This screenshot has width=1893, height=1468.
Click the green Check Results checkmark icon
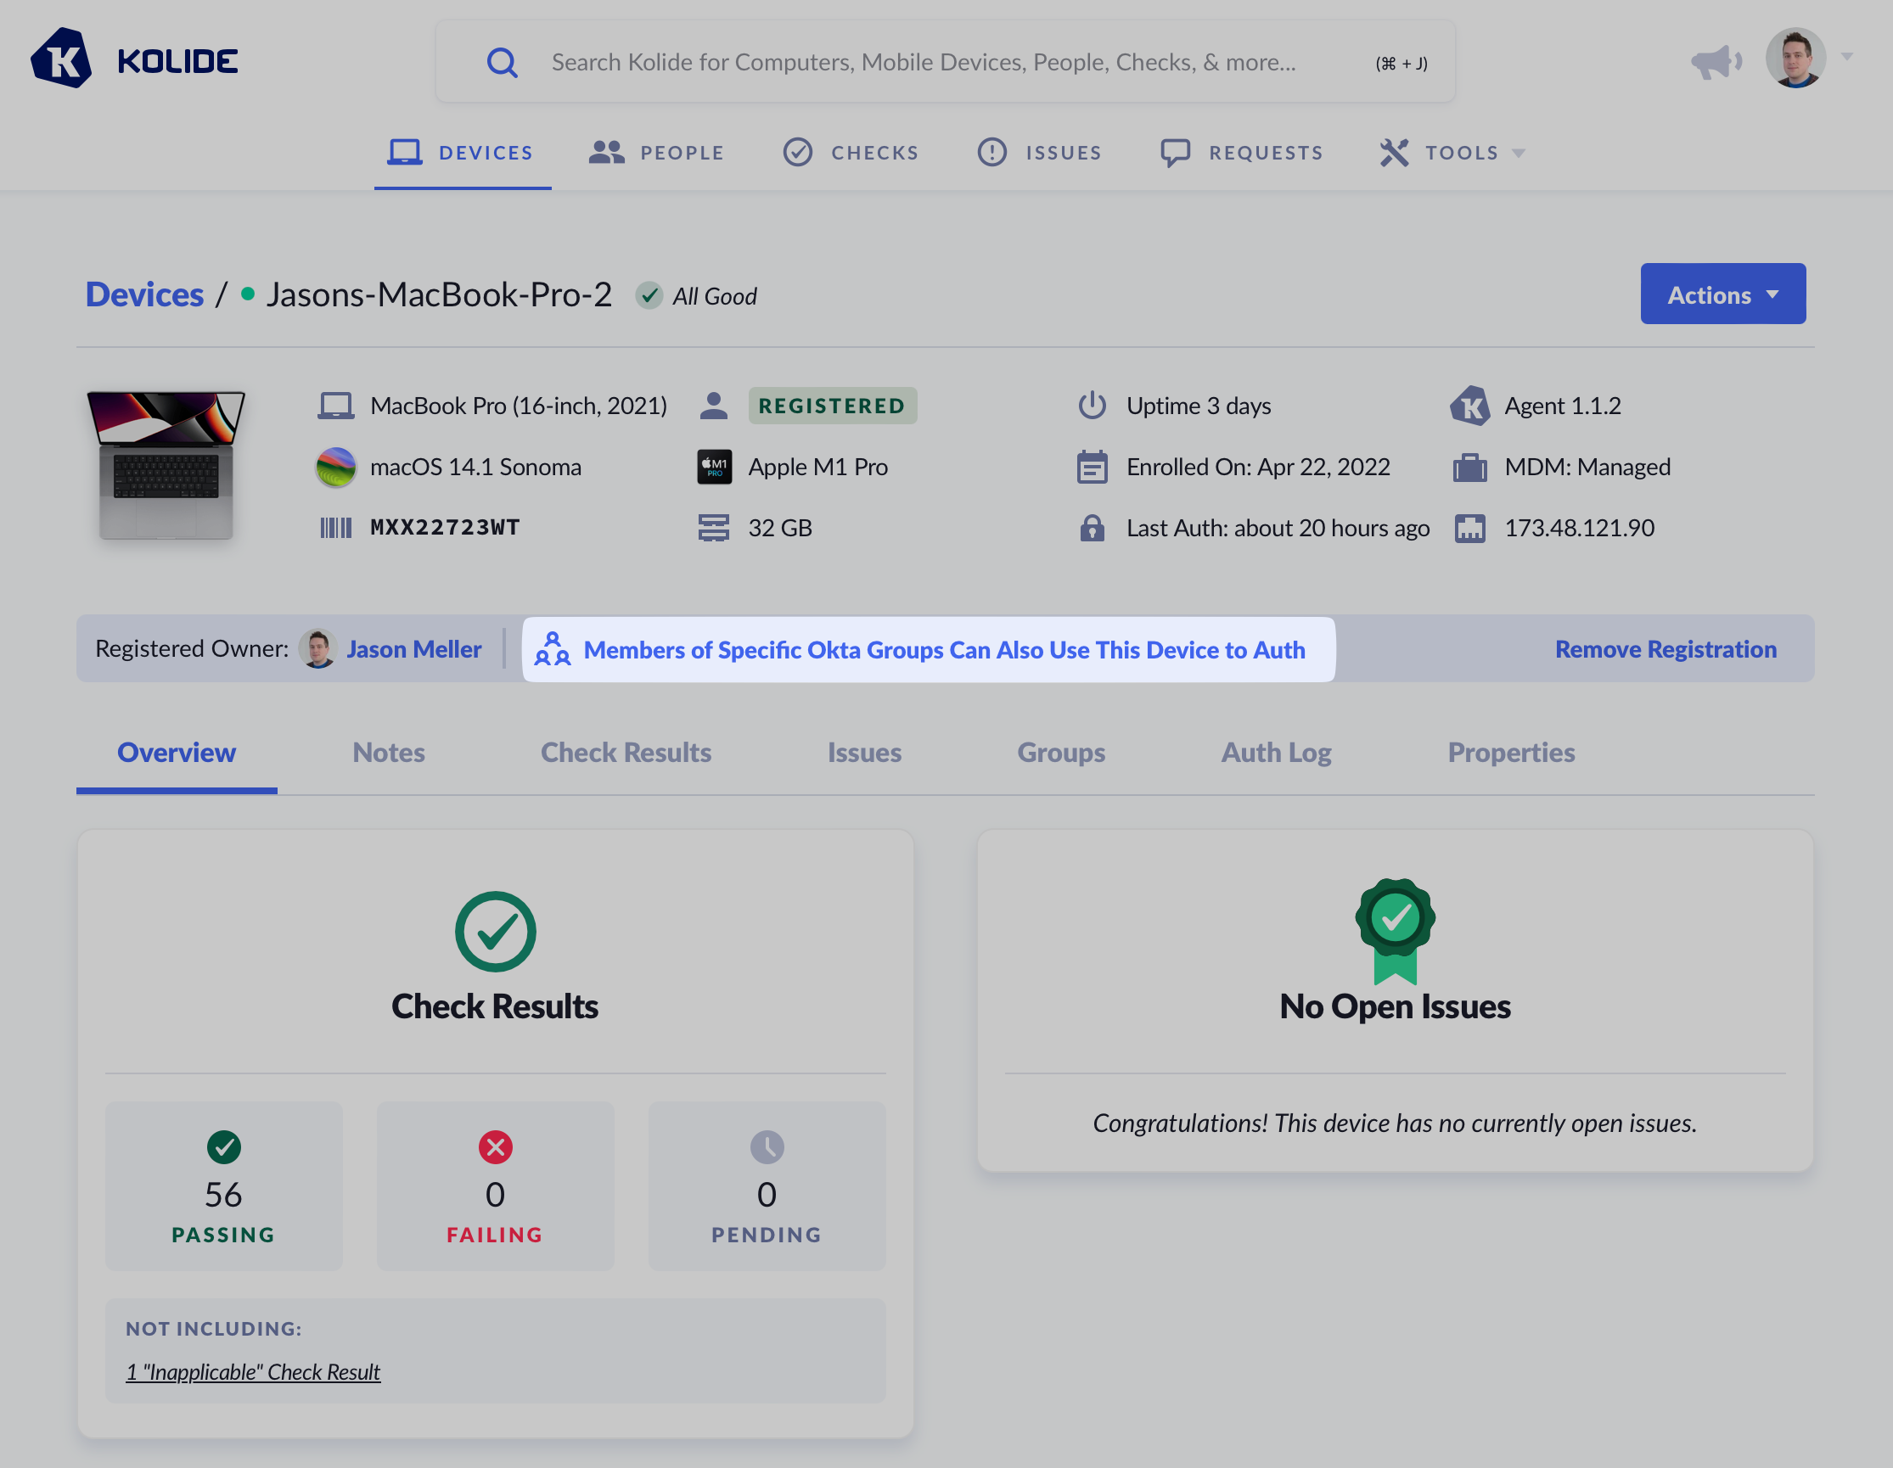(x=495, y=932)
